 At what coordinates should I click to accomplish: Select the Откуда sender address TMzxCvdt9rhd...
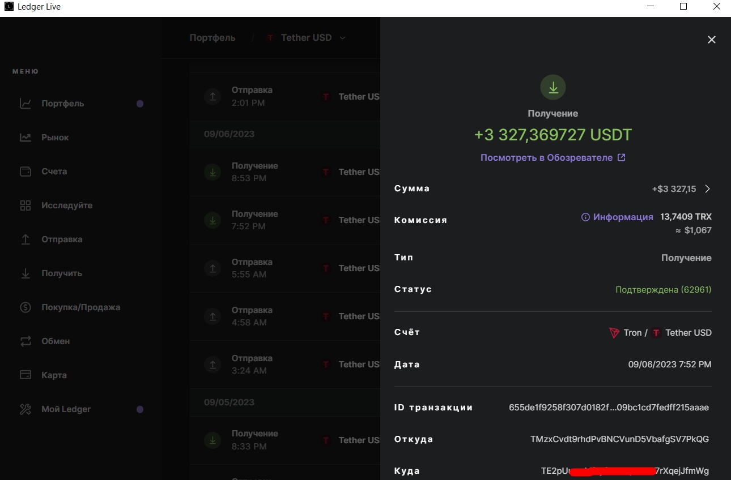[619, 439]
